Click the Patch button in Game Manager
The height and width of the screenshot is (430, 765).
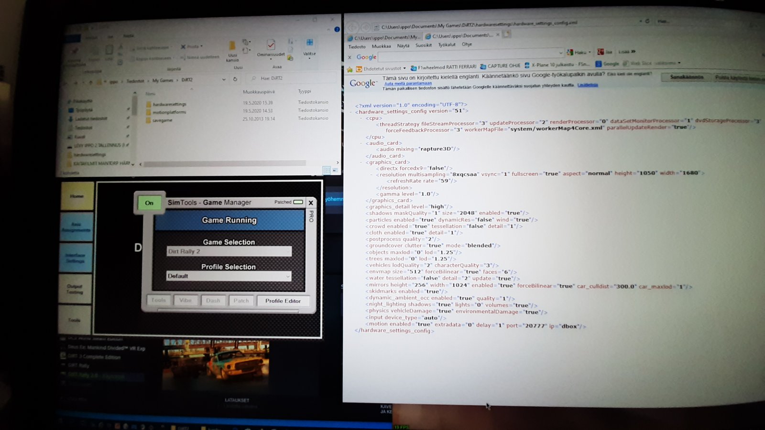241,301
